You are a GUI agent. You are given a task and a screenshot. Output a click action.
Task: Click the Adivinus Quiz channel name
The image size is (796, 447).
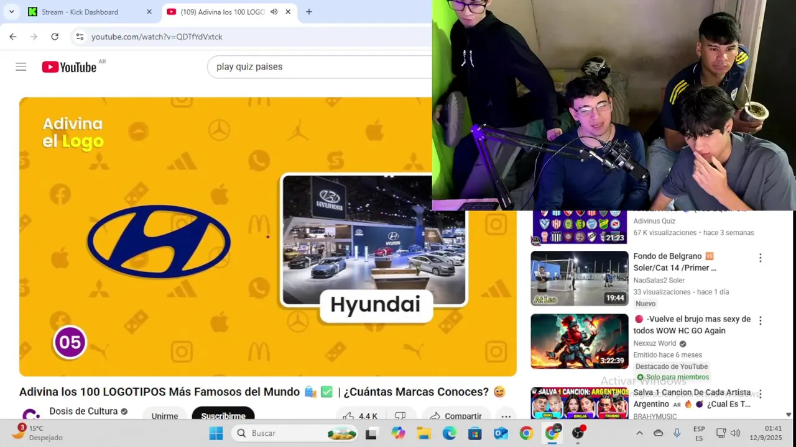pos(654,220)
